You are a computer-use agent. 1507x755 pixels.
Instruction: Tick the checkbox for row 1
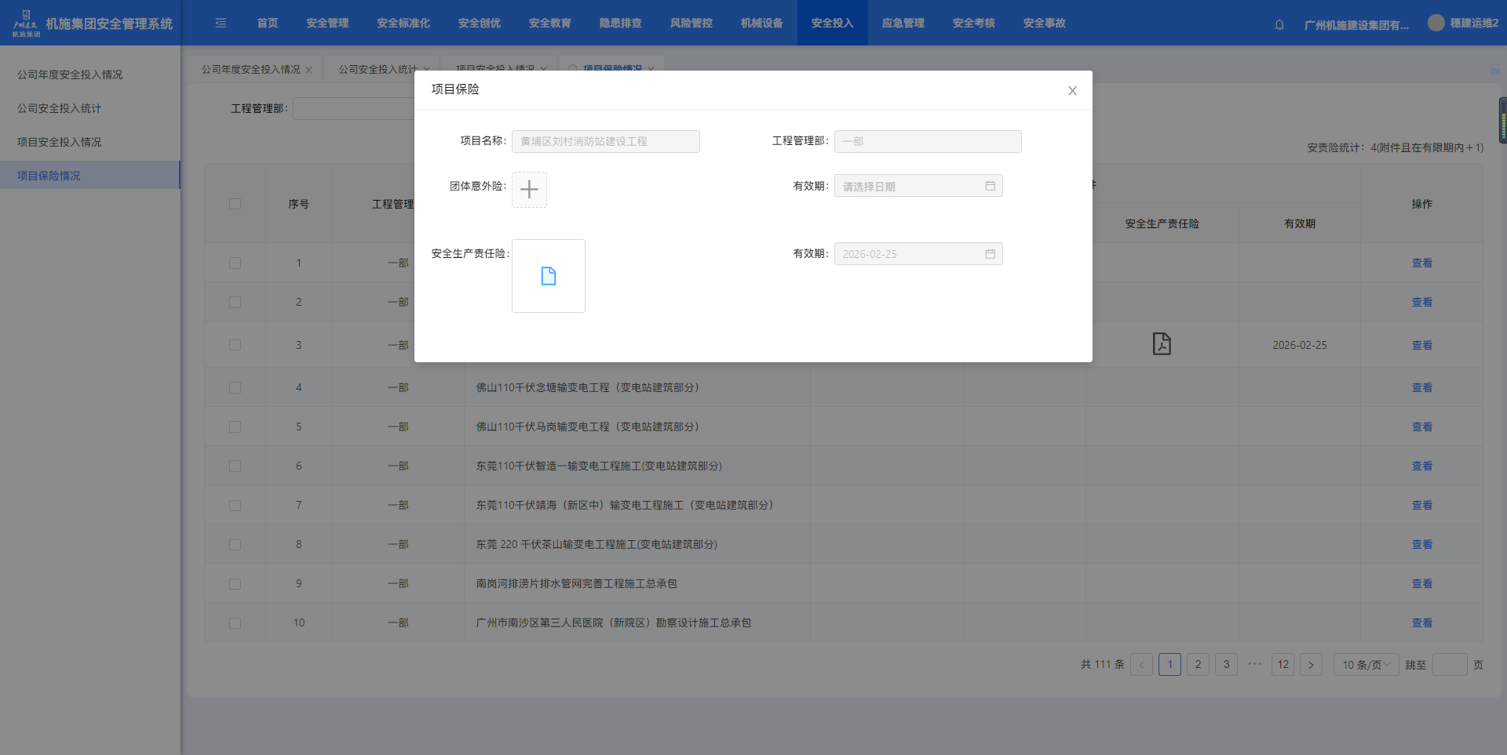click(235, 263)
